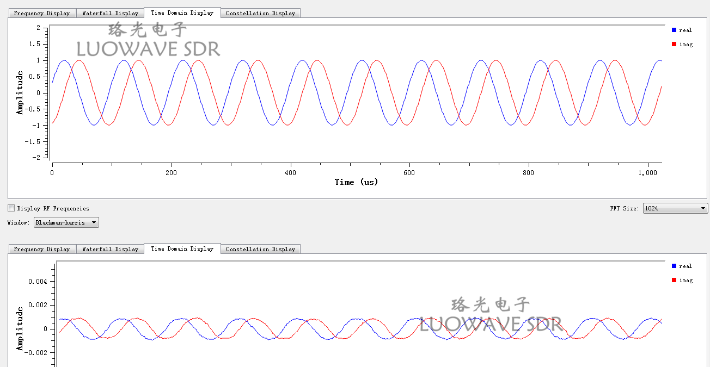Select Time Domain Display tab in lower panel
The width and height of the screenshot is (710, 367).
coord(182,248)
